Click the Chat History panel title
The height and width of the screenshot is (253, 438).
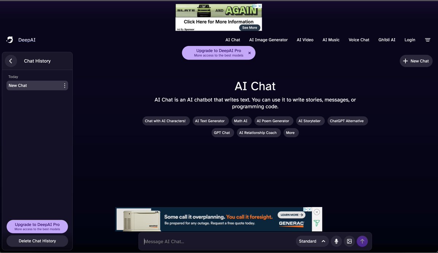pyautogui.click(x=37, y=61)
